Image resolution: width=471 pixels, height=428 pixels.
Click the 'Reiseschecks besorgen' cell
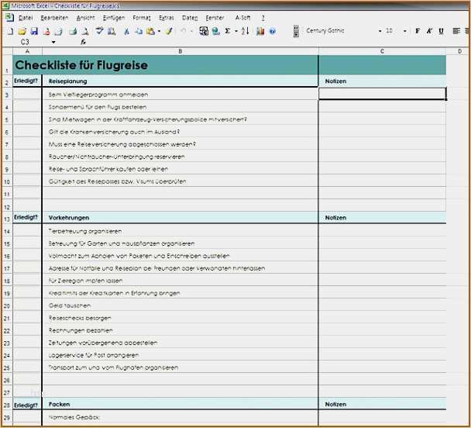point(180,318)
